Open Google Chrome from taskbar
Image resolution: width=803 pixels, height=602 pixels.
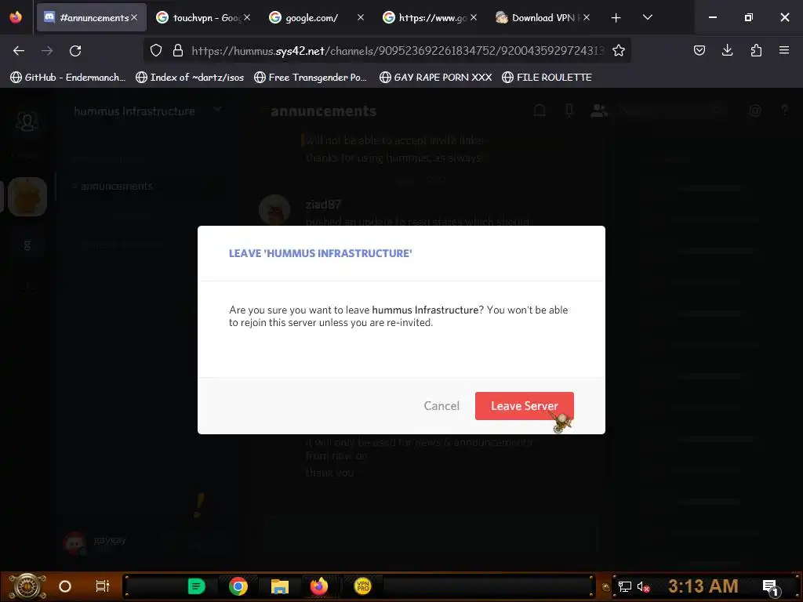coord(238,586)
